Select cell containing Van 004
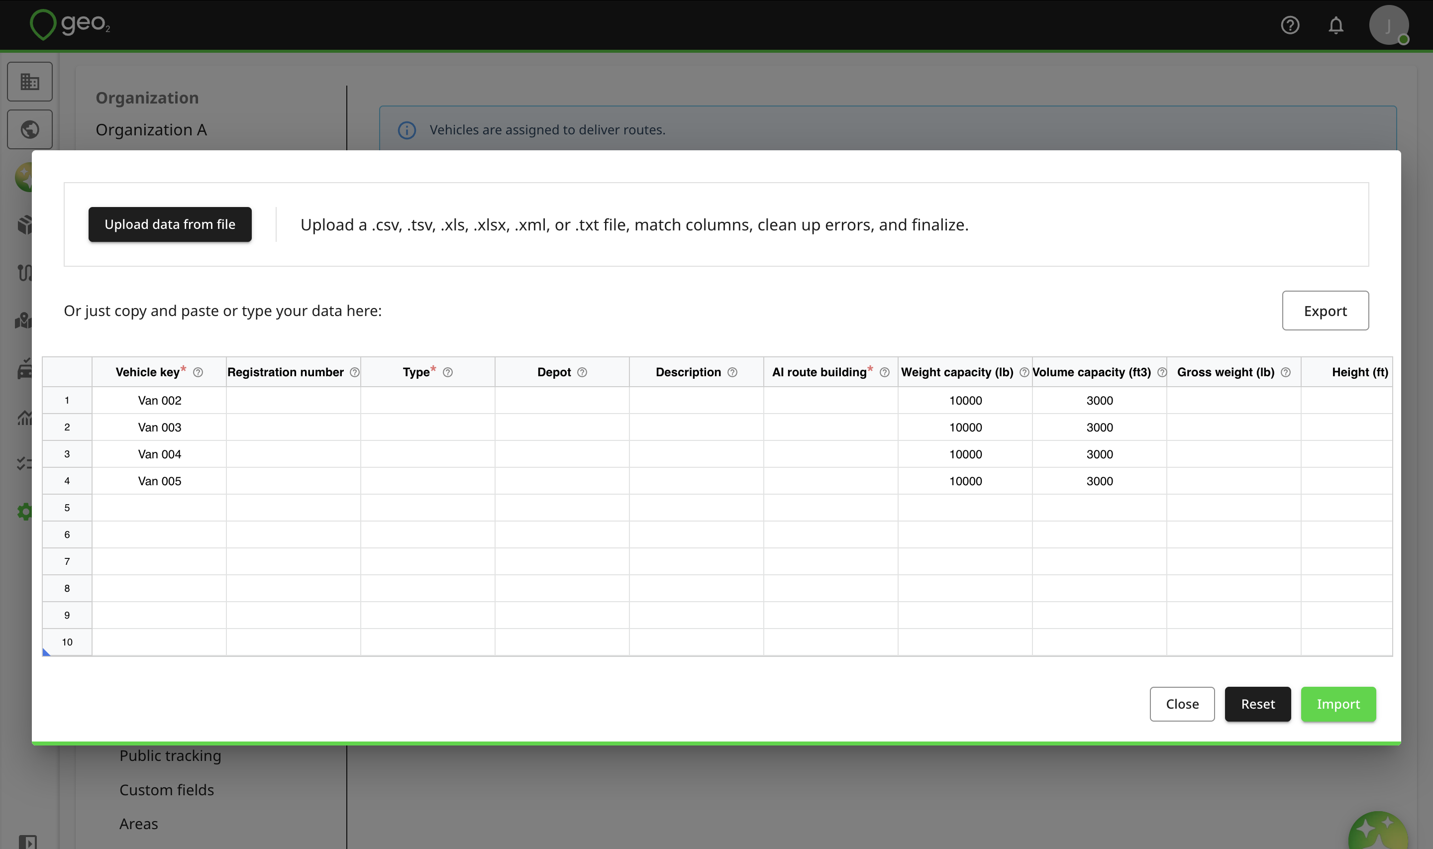The height and width of the screenshot is (849, 1433). (x=159, y=454)
